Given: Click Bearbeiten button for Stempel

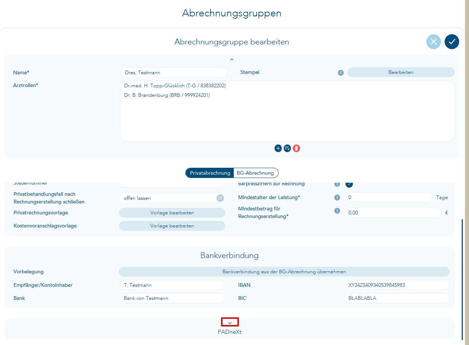Looking at the screenshot, I should [x=401, y=72].
